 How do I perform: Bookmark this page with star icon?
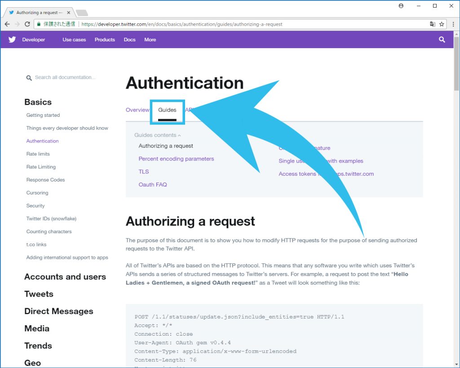click(x=442, y=24)
